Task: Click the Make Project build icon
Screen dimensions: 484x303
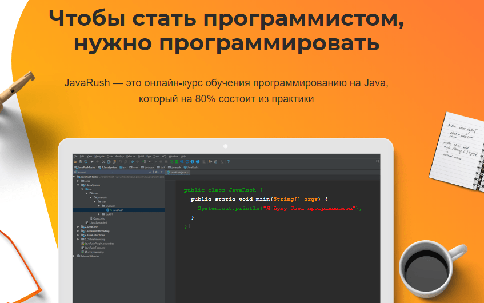Action: click(x=144, y=162)
